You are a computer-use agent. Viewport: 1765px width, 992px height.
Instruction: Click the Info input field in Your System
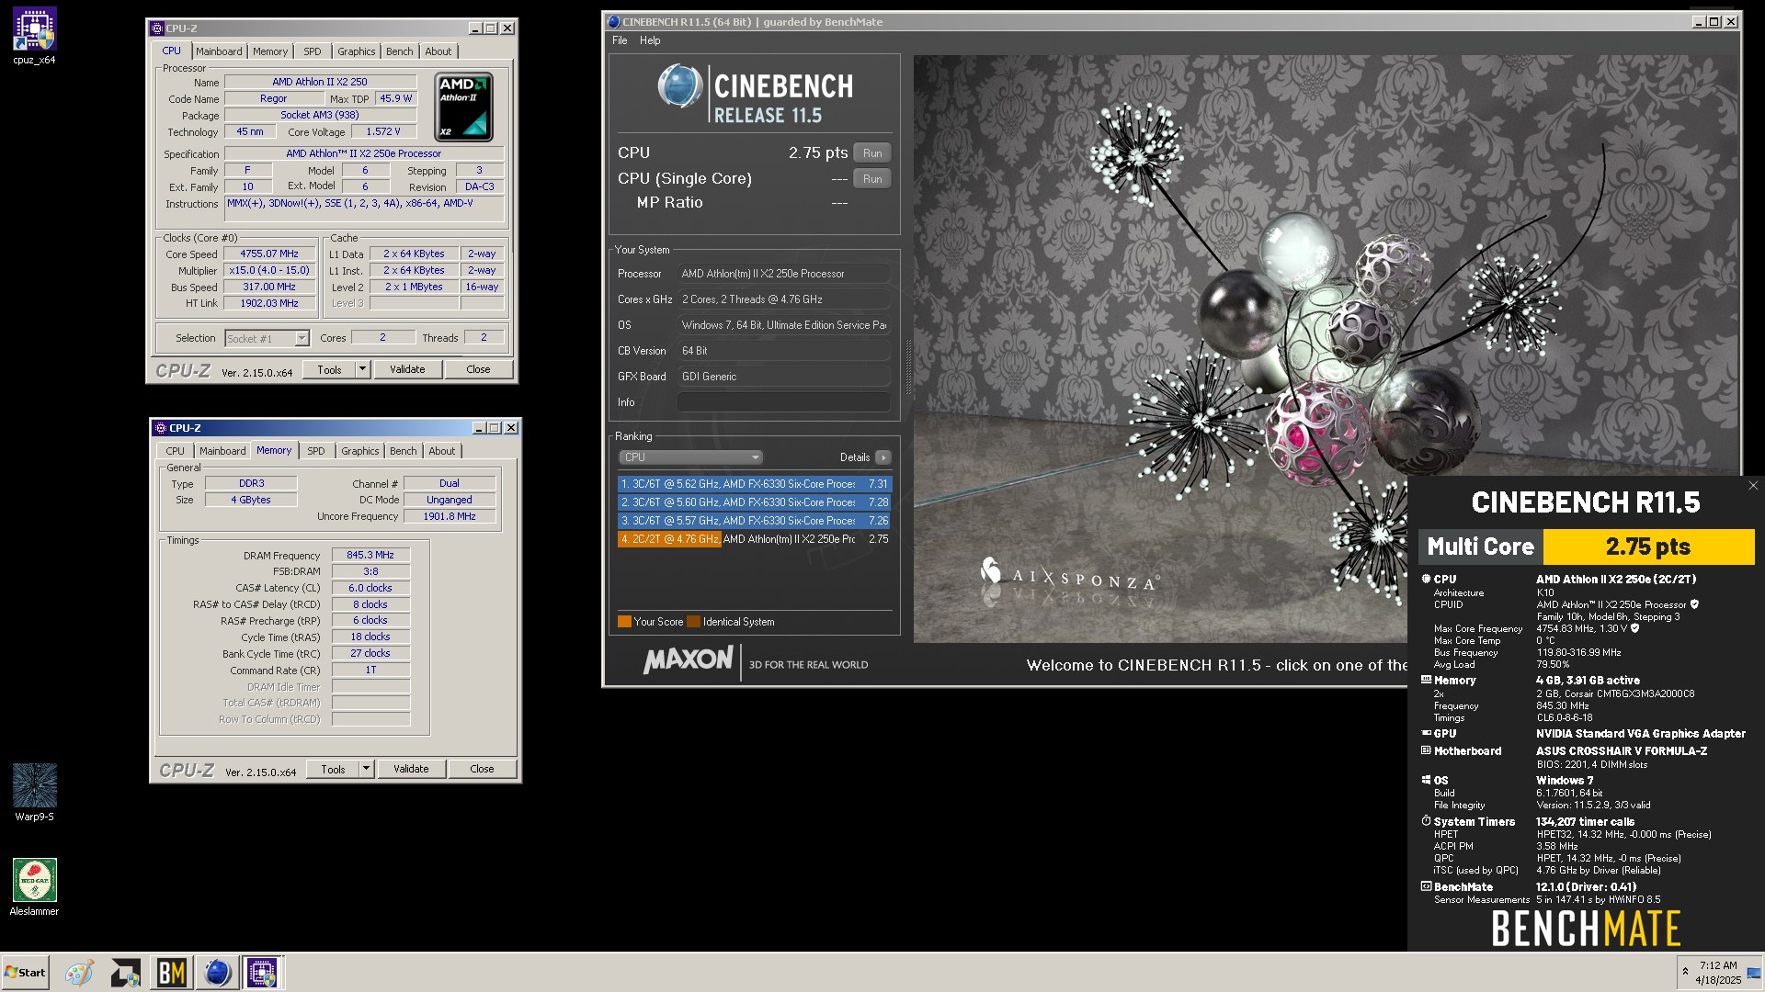coord(784,402)
